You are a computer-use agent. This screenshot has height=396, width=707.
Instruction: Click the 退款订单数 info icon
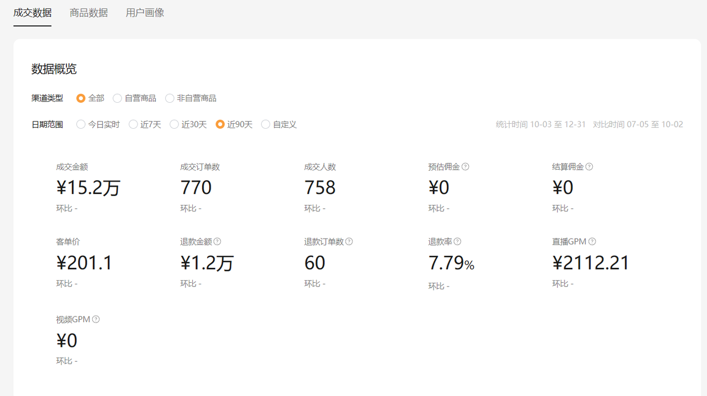(x=349, y=242)
